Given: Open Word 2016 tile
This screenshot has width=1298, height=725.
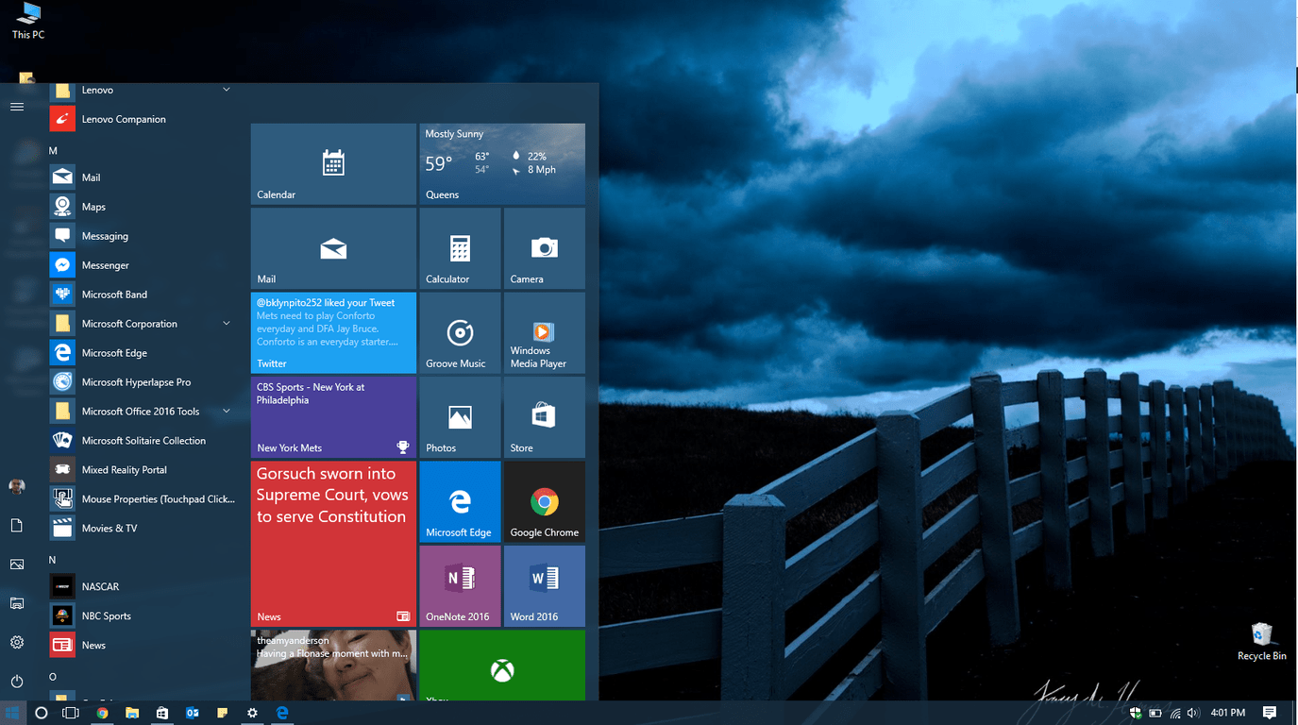Looking at the screenshot, I should point(545,586).
